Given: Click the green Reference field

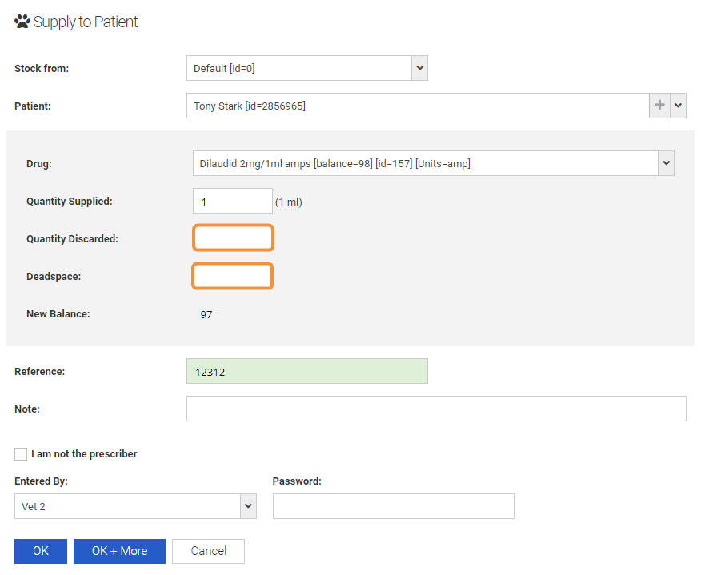Looking at the screenshot, I should click(x=306, y=371).
